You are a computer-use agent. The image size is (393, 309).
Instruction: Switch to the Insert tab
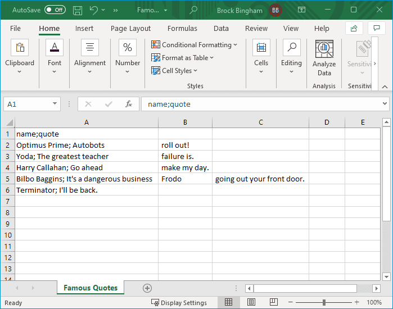84,28
